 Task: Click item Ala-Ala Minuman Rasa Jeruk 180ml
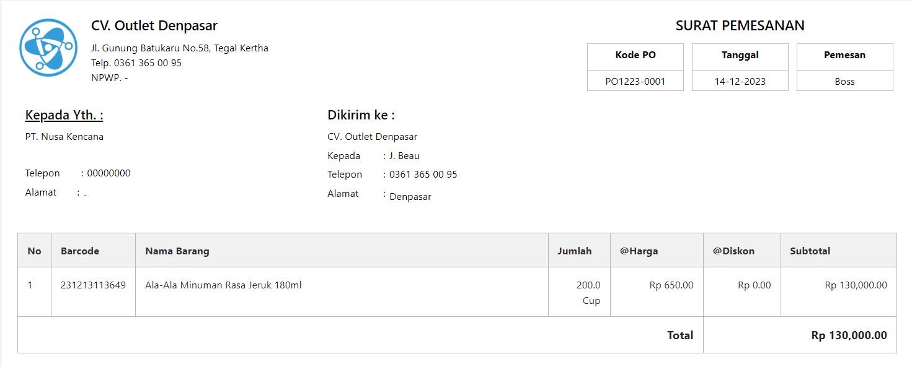coord(223,285)
